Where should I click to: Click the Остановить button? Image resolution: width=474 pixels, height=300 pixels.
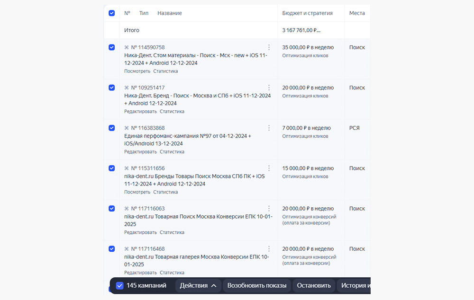tap(314, 285)
